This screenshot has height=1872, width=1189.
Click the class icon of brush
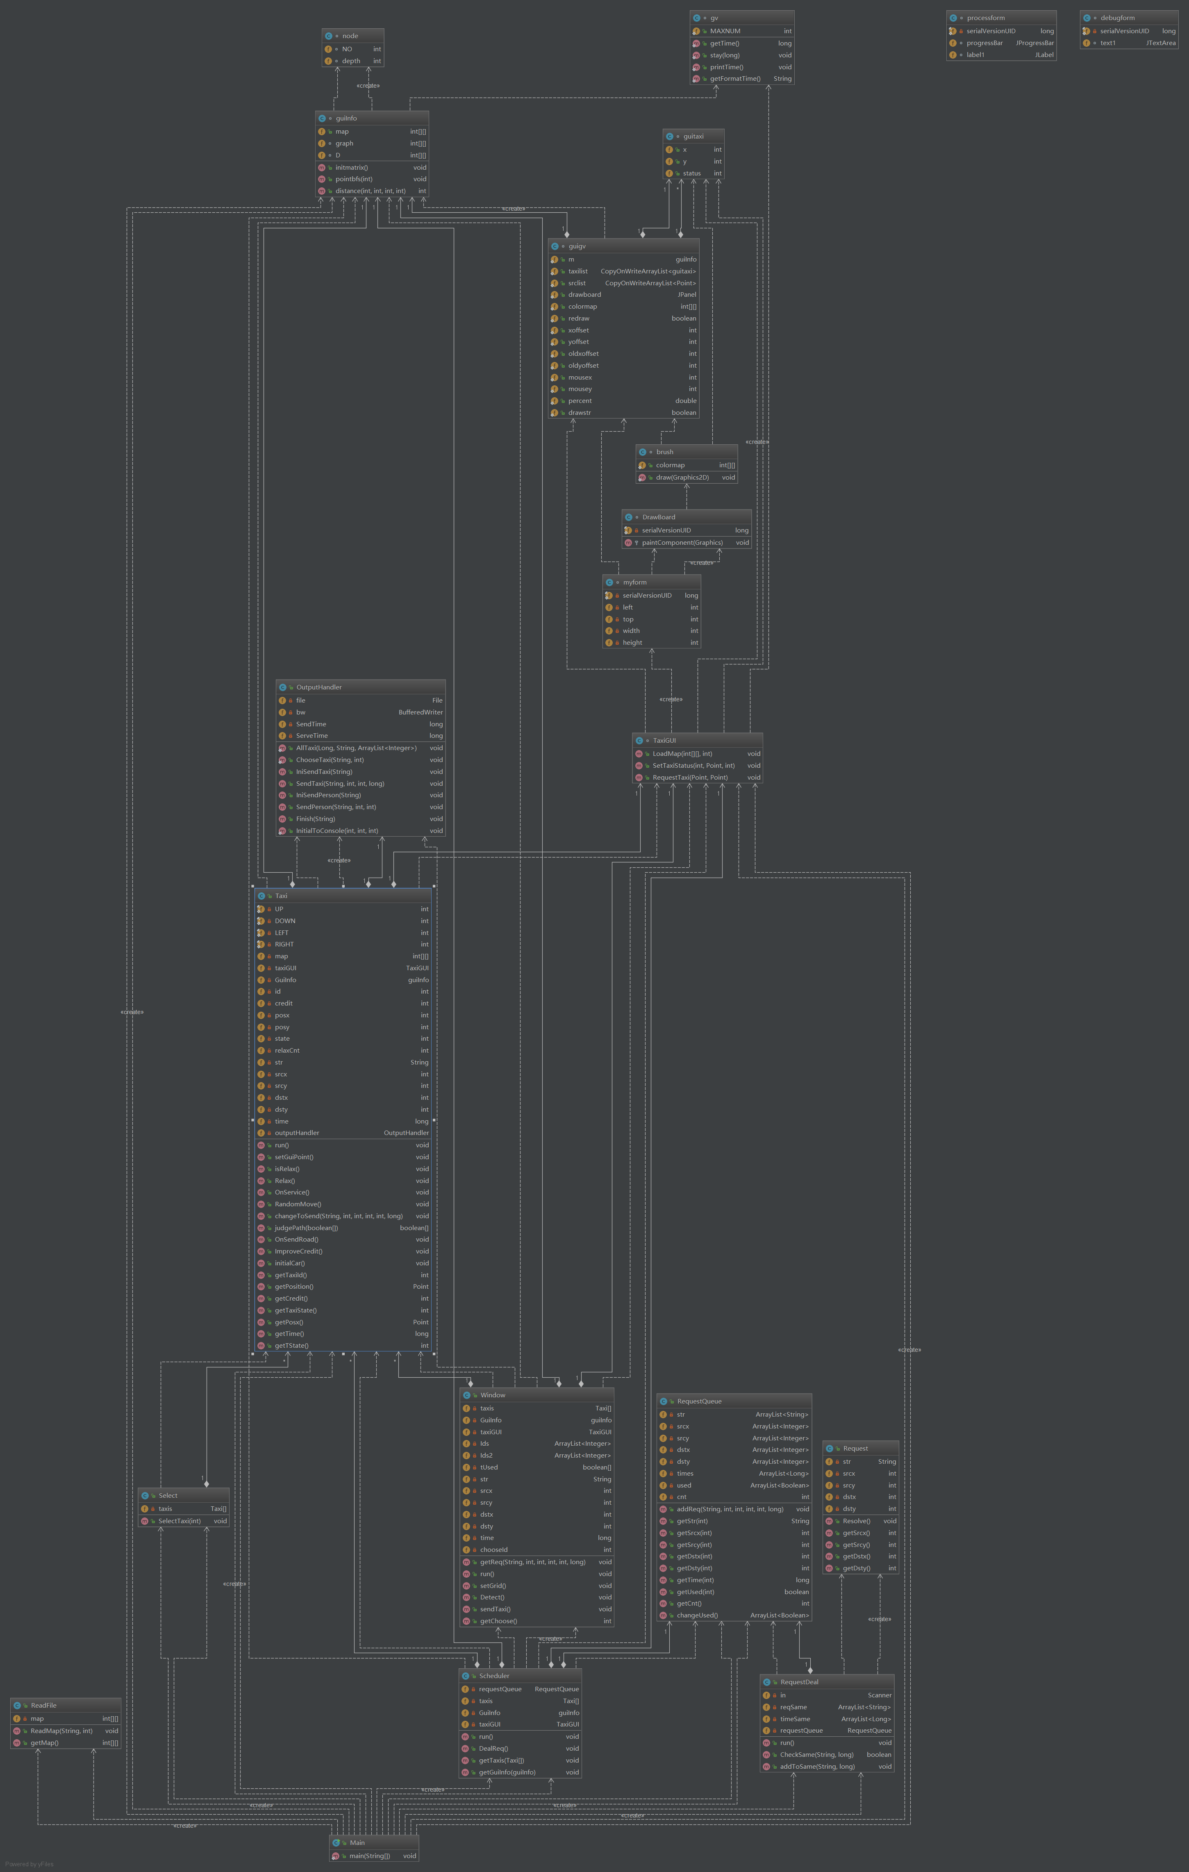pos(643,452)
